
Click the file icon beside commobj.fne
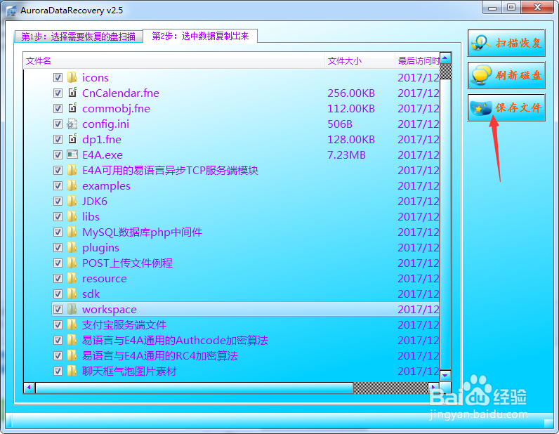(72, 108)
